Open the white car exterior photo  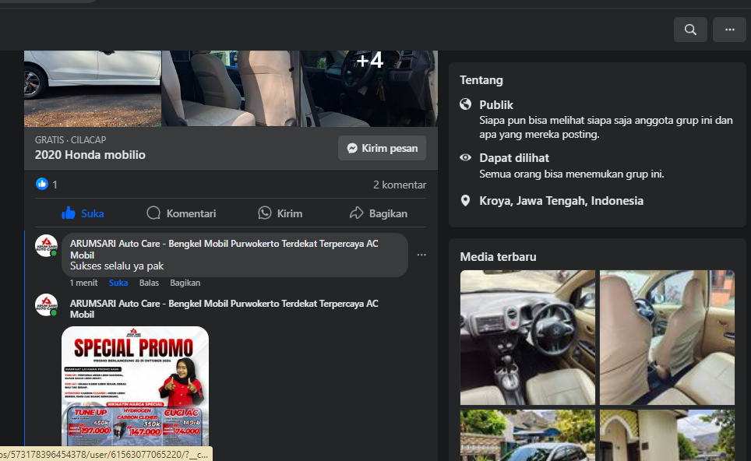[x=93, y=89]
